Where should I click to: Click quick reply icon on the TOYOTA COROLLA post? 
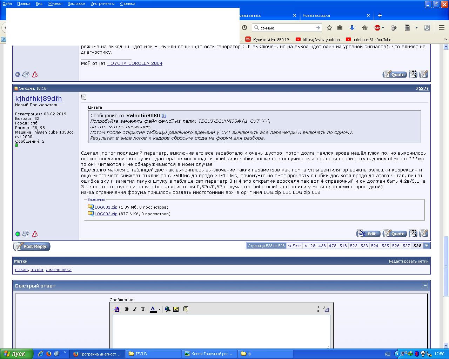424,74
